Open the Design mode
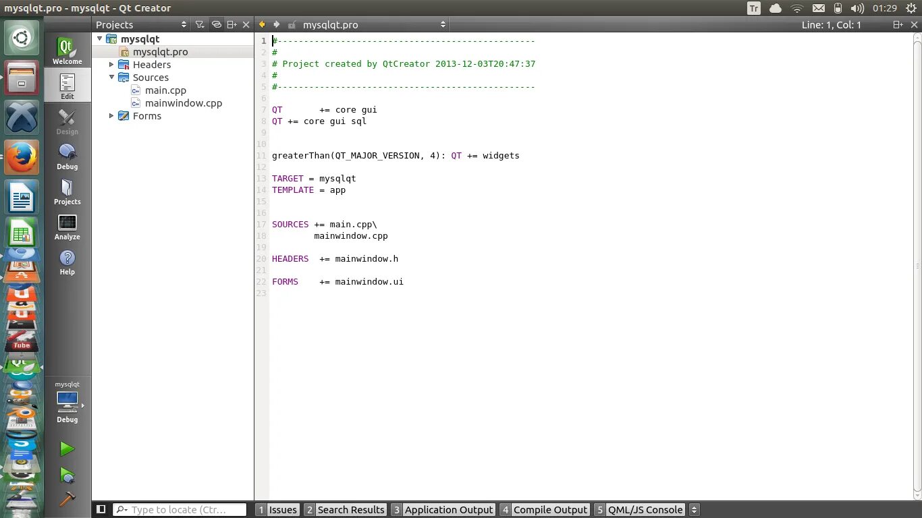Image resolution: width=922 pixels, height=518 pixels. click(67, 121)
